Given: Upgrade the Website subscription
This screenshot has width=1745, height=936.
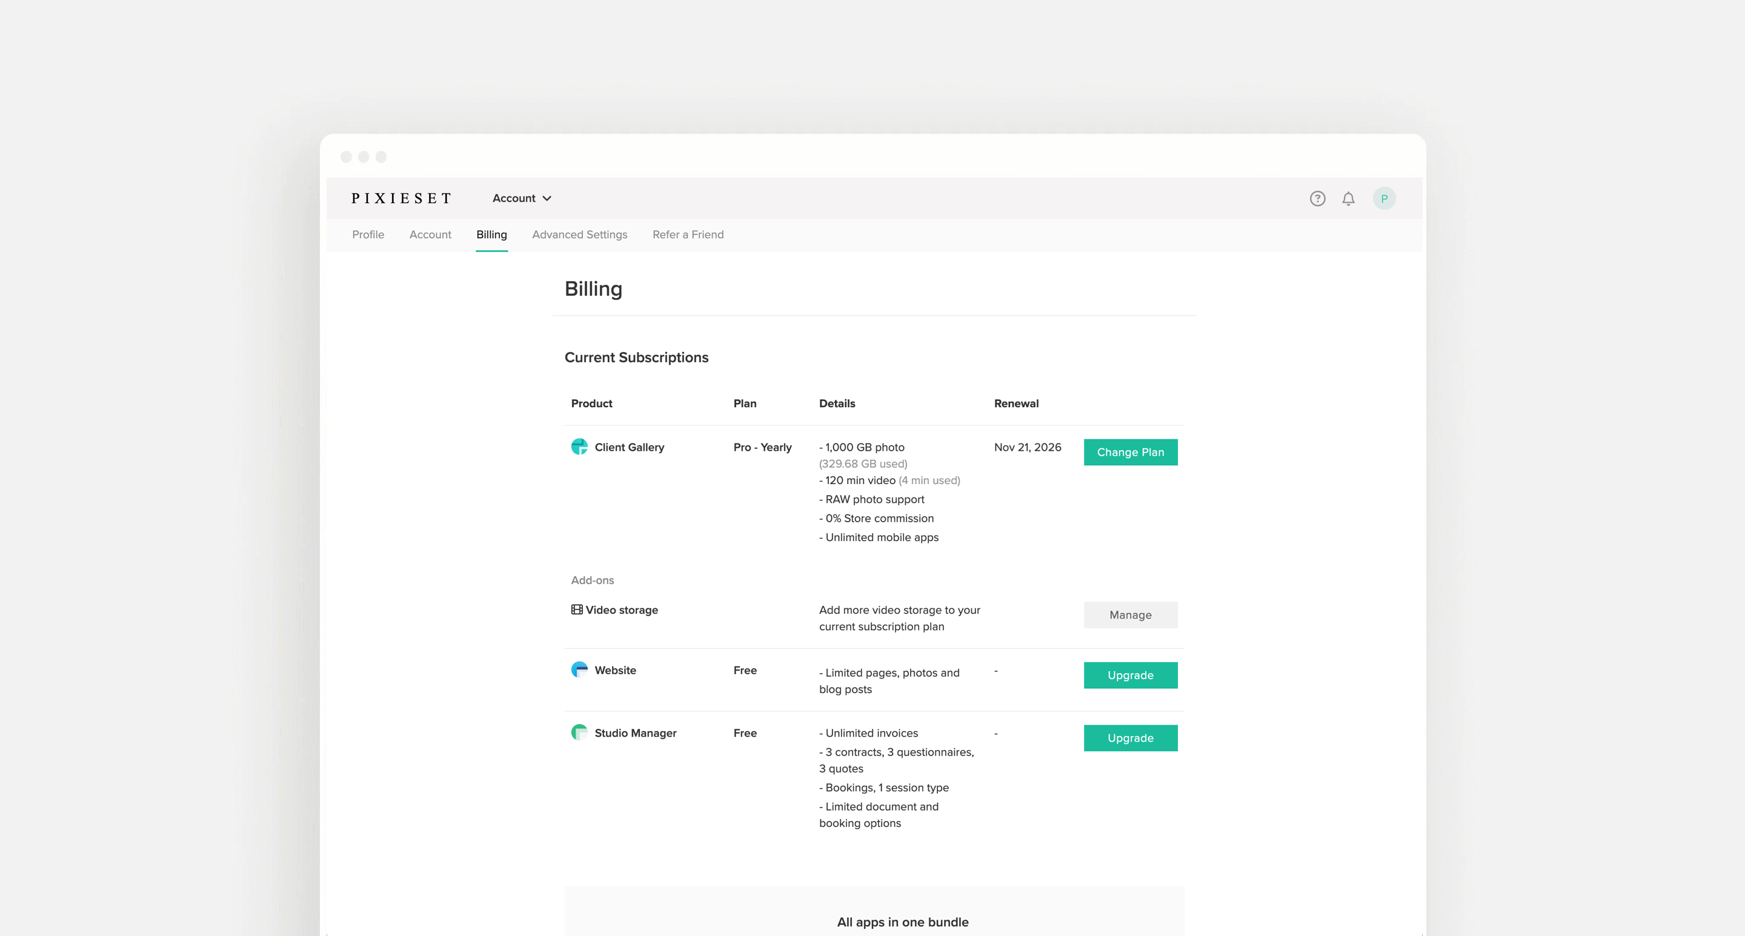Looking at the screenshot, I should 1130,674.
